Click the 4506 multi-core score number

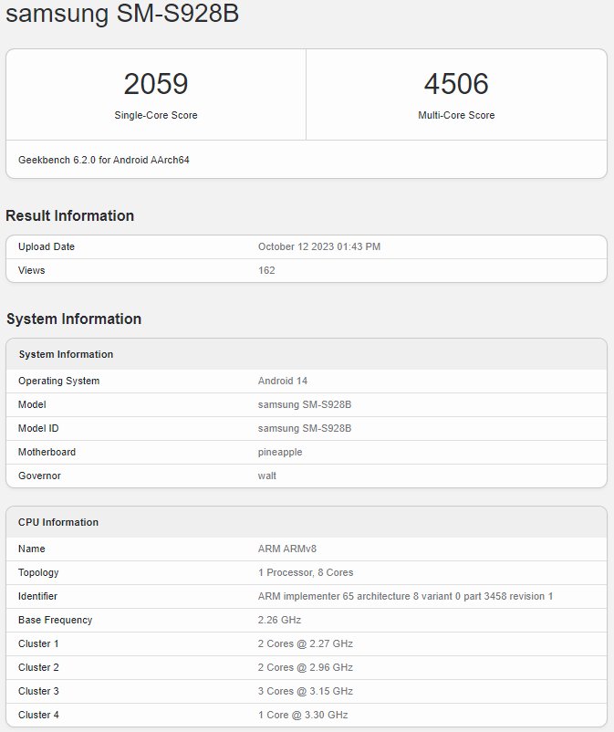pyautogui.click(x=456, y=85)
